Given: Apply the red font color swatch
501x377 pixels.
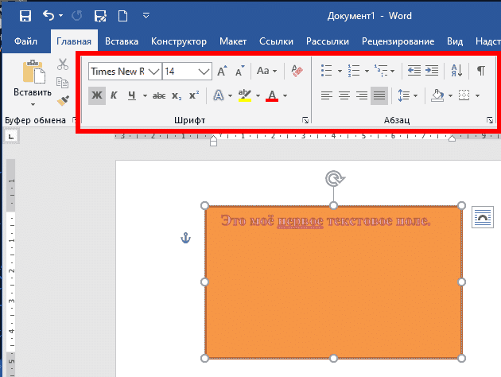Looking at the screenshot, I should (x=272, y=95).
